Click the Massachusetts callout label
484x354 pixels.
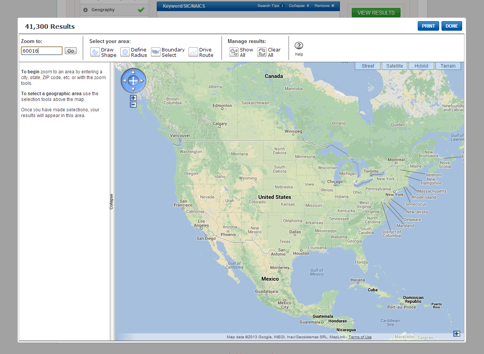coord(432,191)
